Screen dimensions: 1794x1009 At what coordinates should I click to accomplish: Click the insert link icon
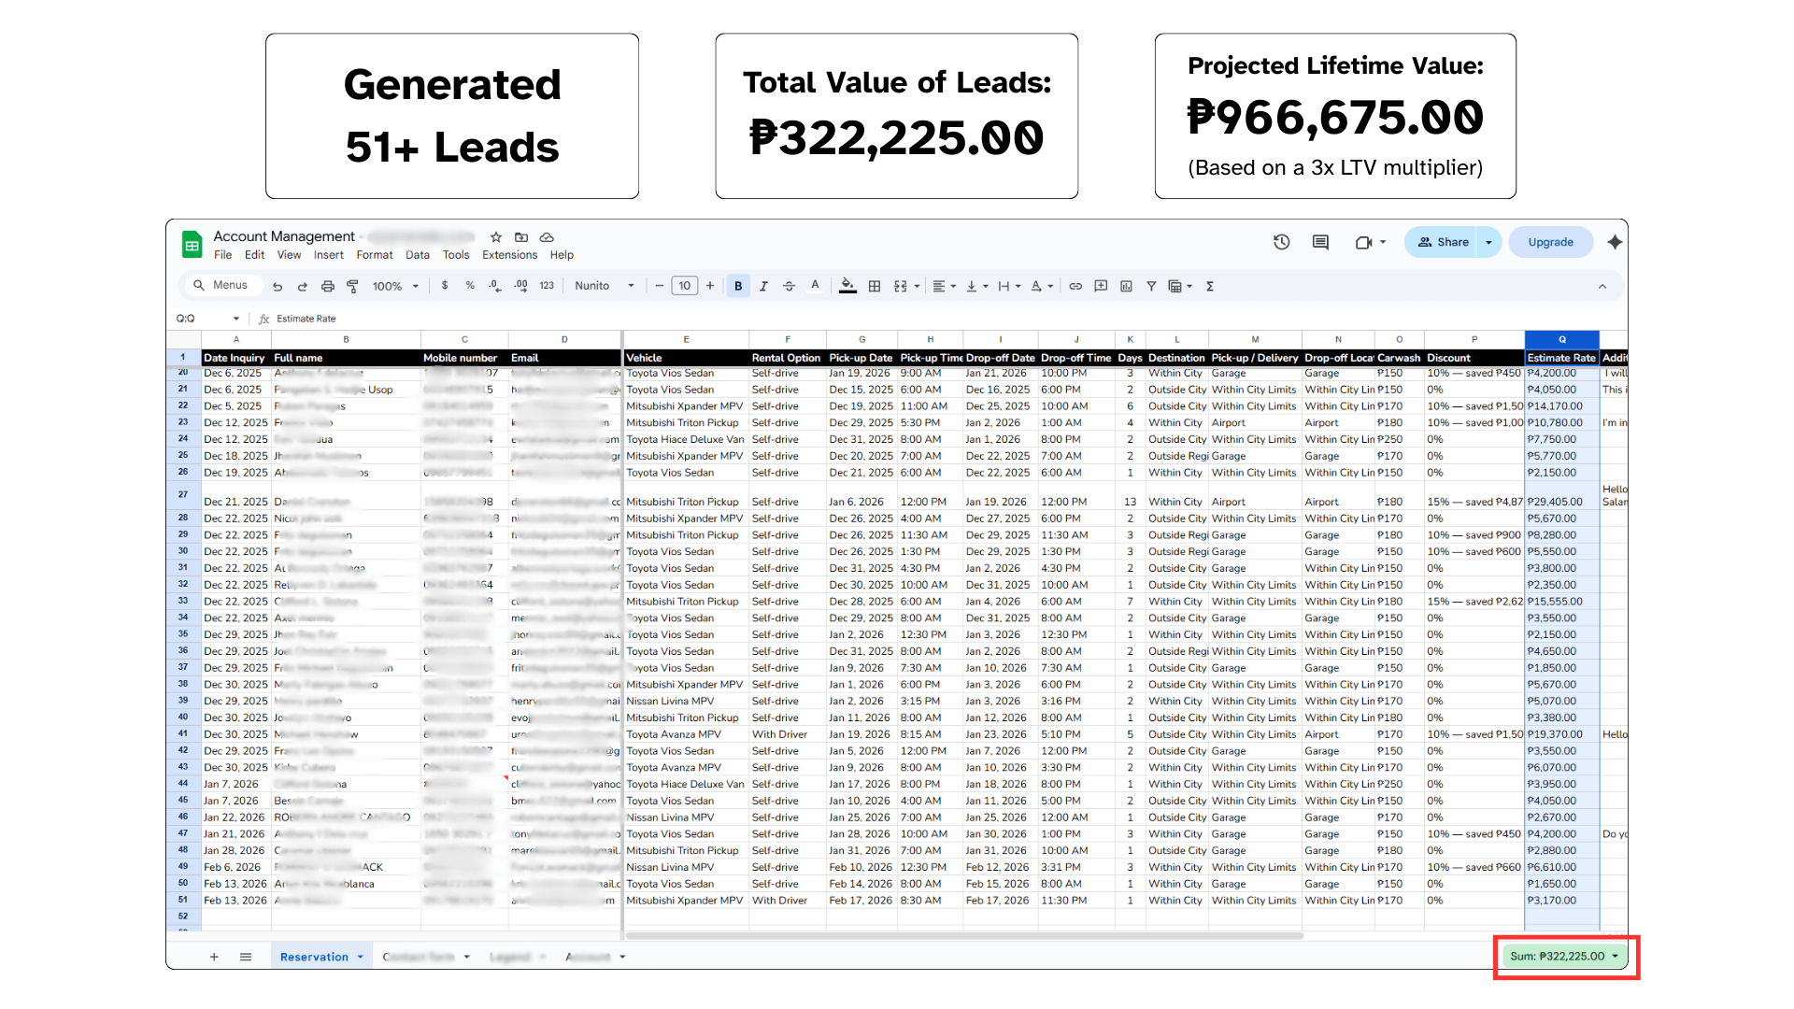pyautogui.click(x=1075, y=286)
